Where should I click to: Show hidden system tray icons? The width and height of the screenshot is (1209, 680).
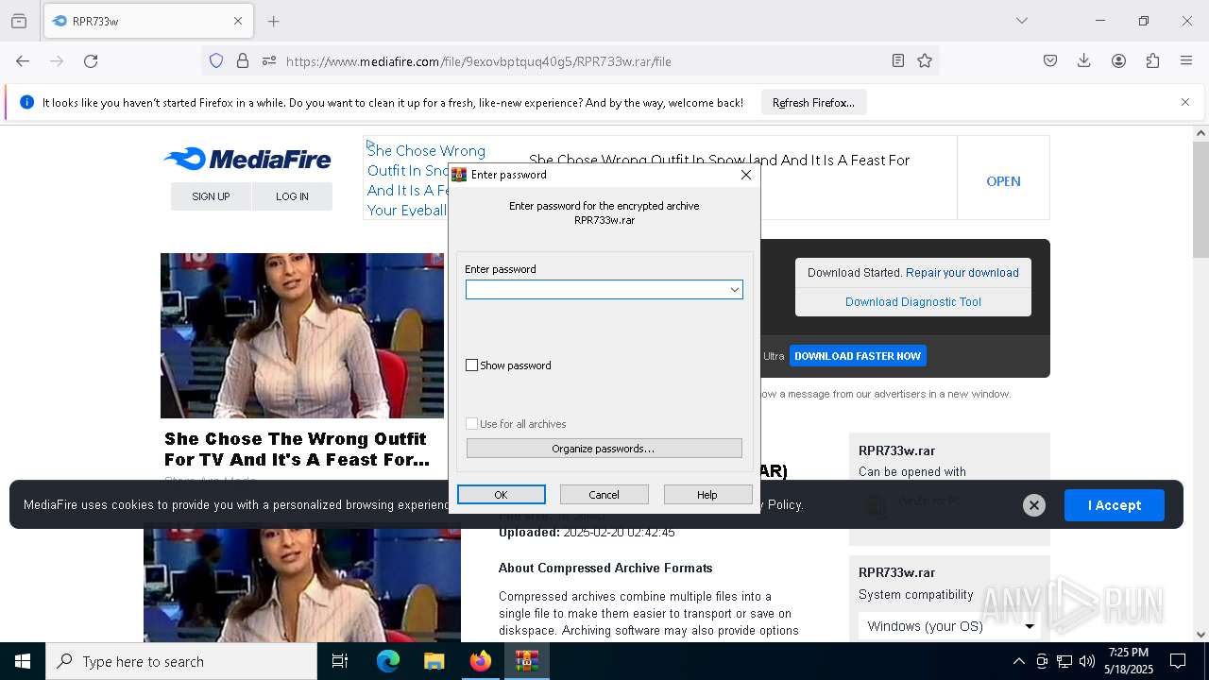(1018, 661)
